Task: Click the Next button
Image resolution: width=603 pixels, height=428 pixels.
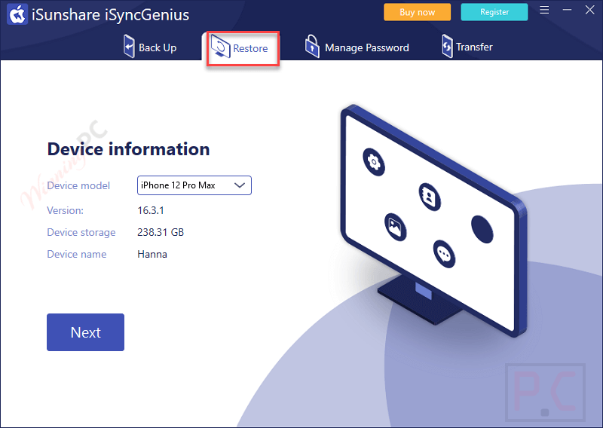Action: (85, 332)
